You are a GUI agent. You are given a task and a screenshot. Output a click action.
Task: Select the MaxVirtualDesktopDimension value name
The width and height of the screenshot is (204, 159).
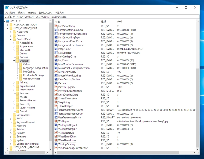74,68
